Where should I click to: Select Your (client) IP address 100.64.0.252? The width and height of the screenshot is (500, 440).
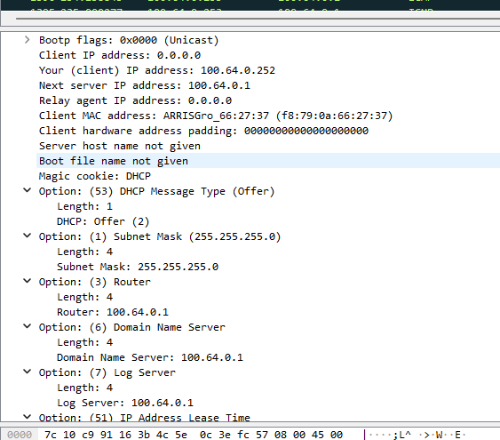click(x=157, y=70)
